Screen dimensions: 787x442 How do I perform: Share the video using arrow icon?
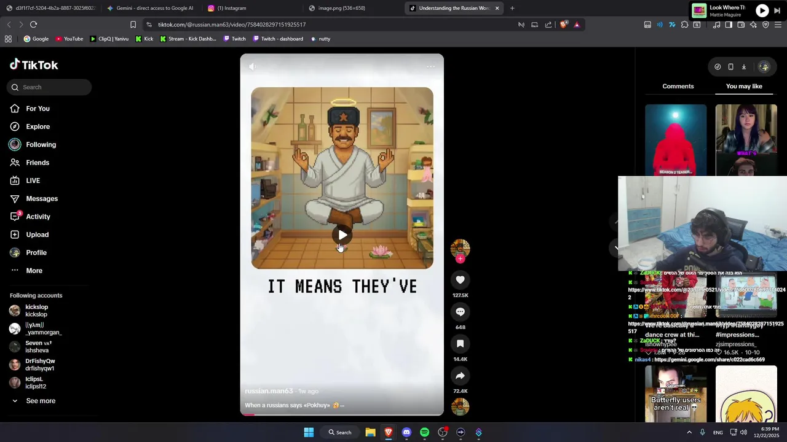tap(460, 376)
